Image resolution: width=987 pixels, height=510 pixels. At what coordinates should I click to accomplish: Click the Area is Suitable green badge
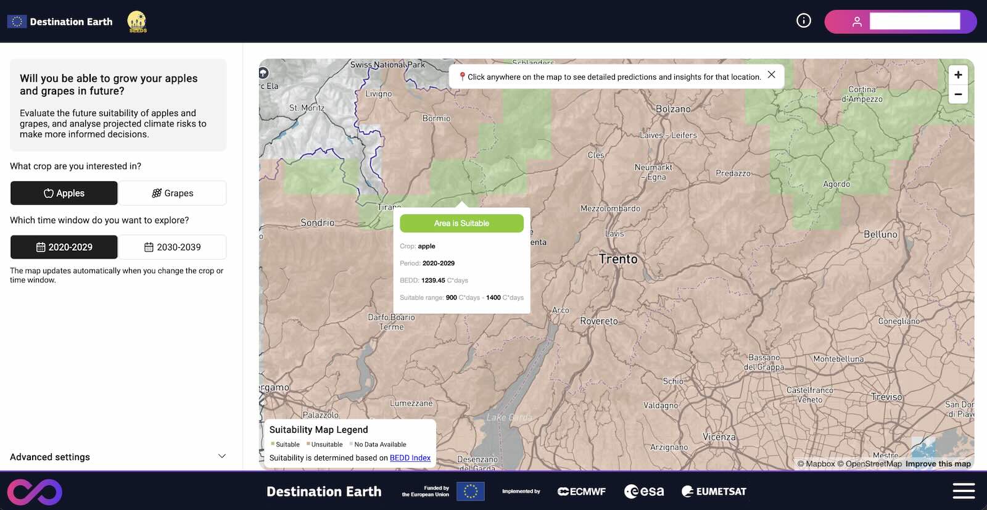[x=461, y=223]
